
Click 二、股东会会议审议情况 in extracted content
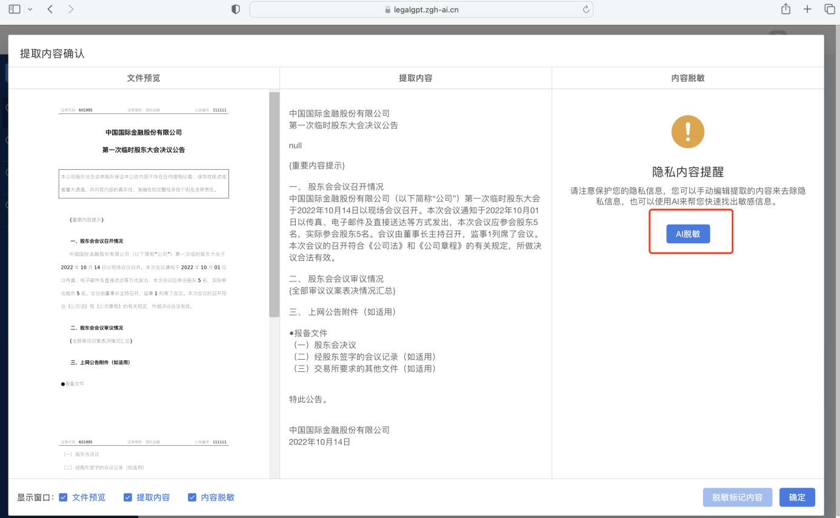point(336,279)
